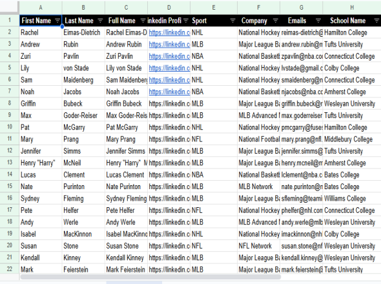Select Mary Prang's NFL sport cell
Screen dimensions: 381x284
214,139
